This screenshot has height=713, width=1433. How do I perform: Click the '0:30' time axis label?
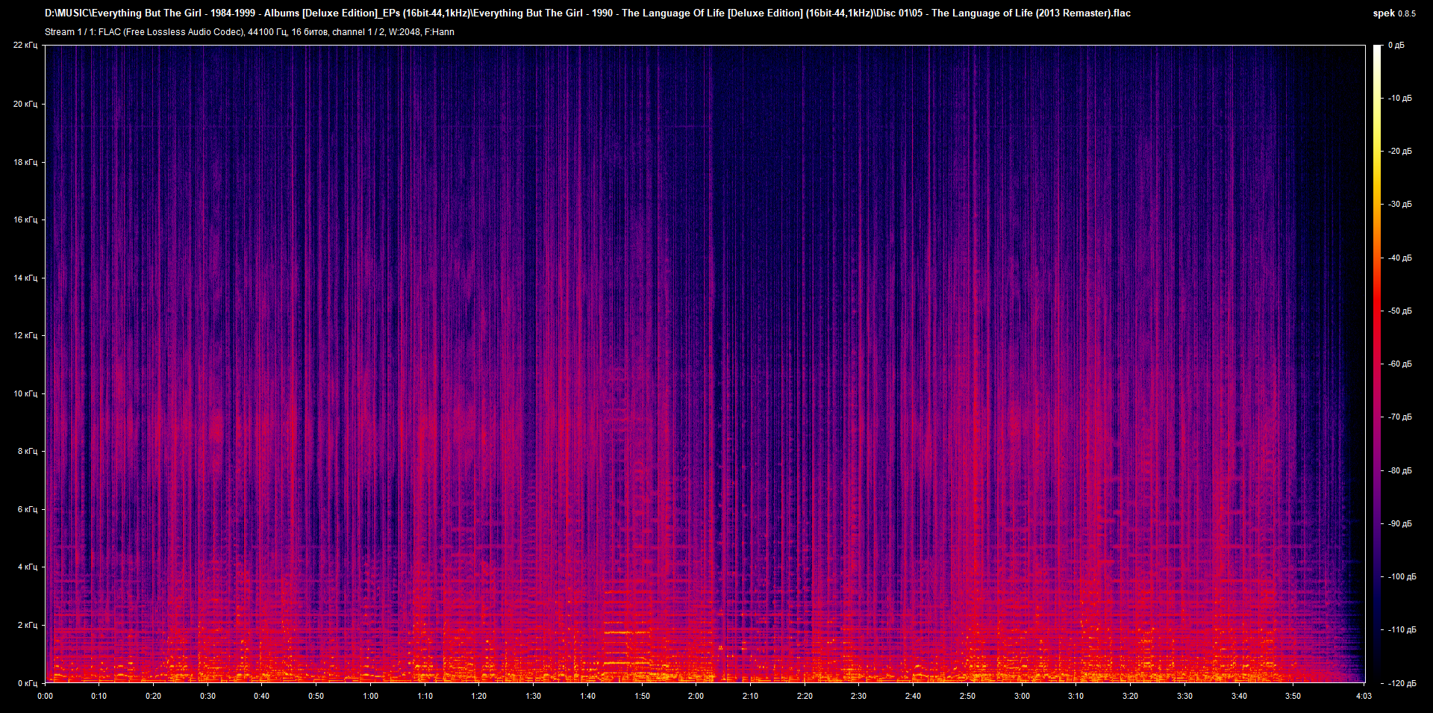tap(207, 696)
